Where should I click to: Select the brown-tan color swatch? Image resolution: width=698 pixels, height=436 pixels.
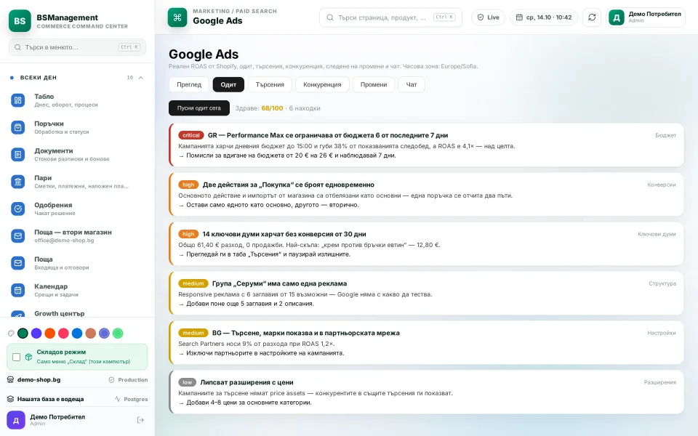[x=91, y=334]
